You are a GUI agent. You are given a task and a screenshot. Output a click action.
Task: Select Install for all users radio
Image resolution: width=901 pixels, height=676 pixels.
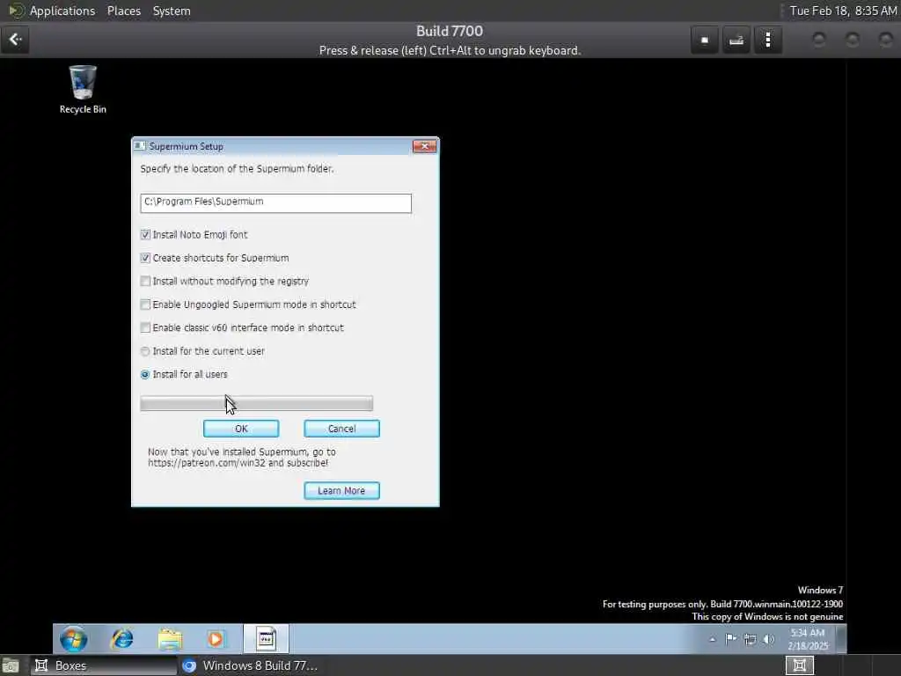[145, 374]
